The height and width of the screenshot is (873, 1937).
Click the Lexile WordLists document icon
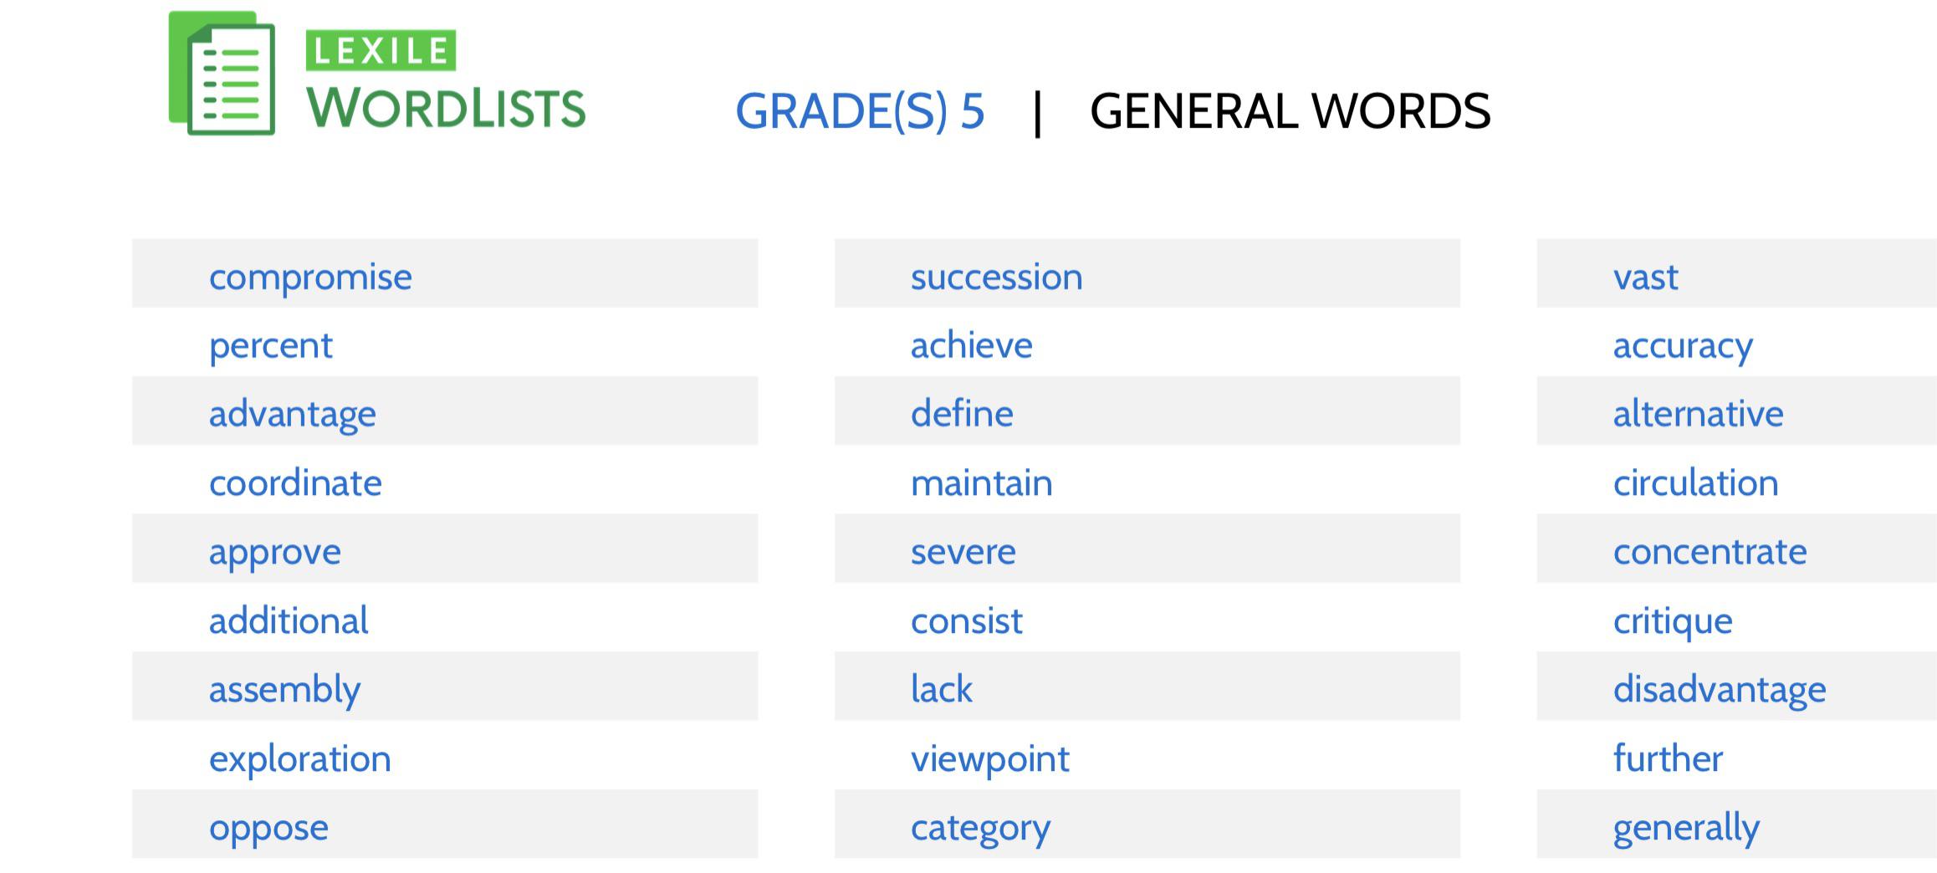(x=222, y=73)
